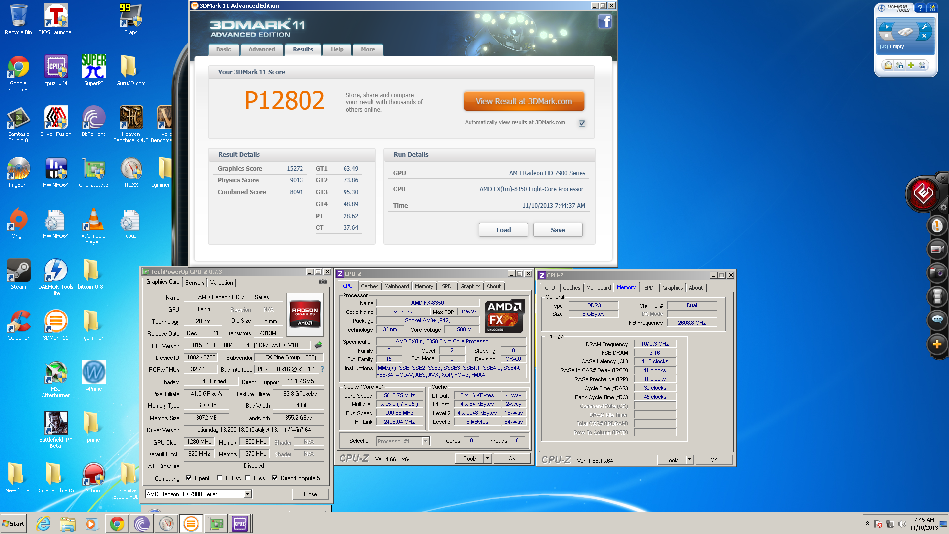This screenshot has height=534, width=949.
Task: Open MSI Afterburner desktop shortcut
Action: [x=56, y=379]
